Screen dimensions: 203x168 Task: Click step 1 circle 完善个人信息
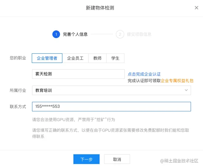(56, 34)
